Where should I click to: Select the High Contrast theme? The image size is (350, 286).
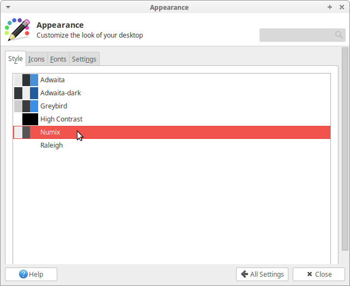click(172, 119)
